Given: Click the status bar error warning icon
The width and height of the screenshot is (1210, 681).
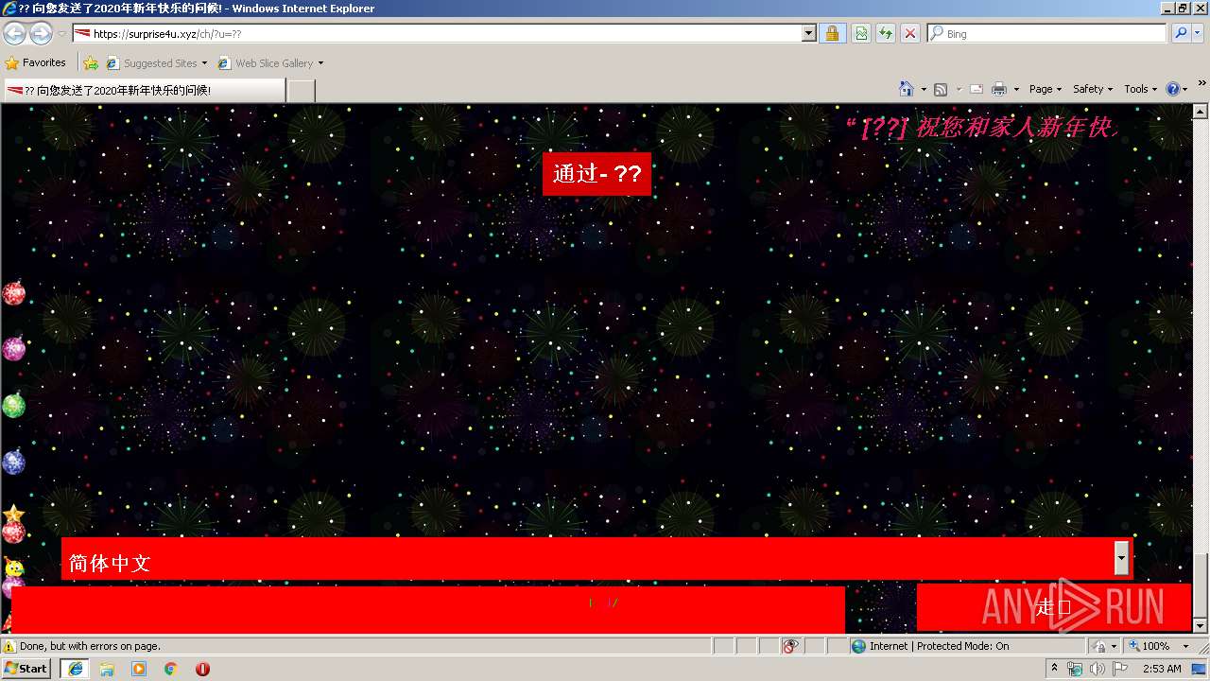Looking at the screenshot, I should click(9, 646).
